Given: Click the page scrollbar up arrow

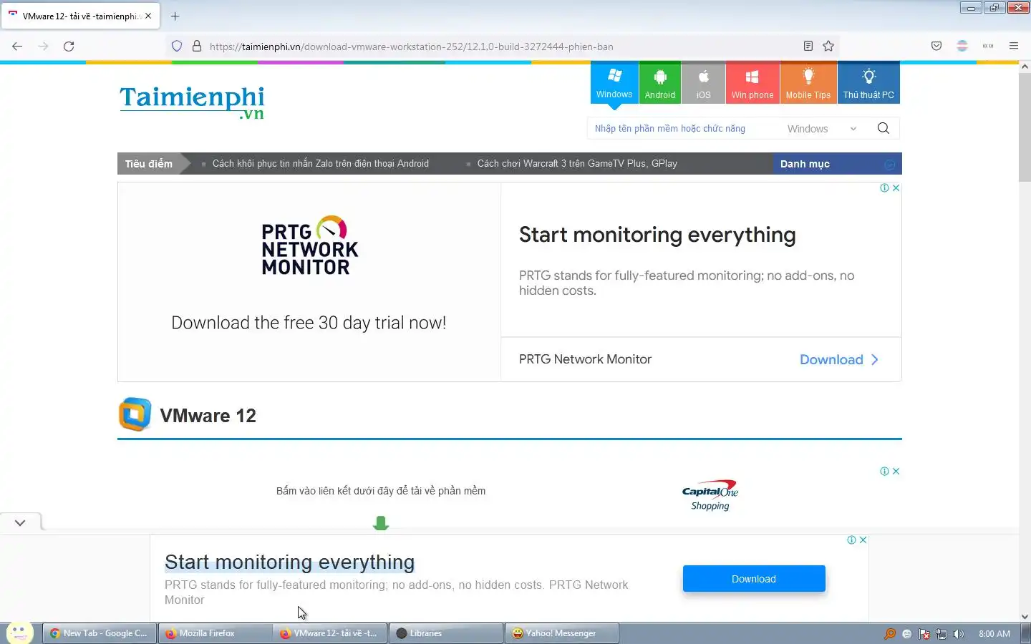Looking at the screenshot, I should coord(1025,67).
